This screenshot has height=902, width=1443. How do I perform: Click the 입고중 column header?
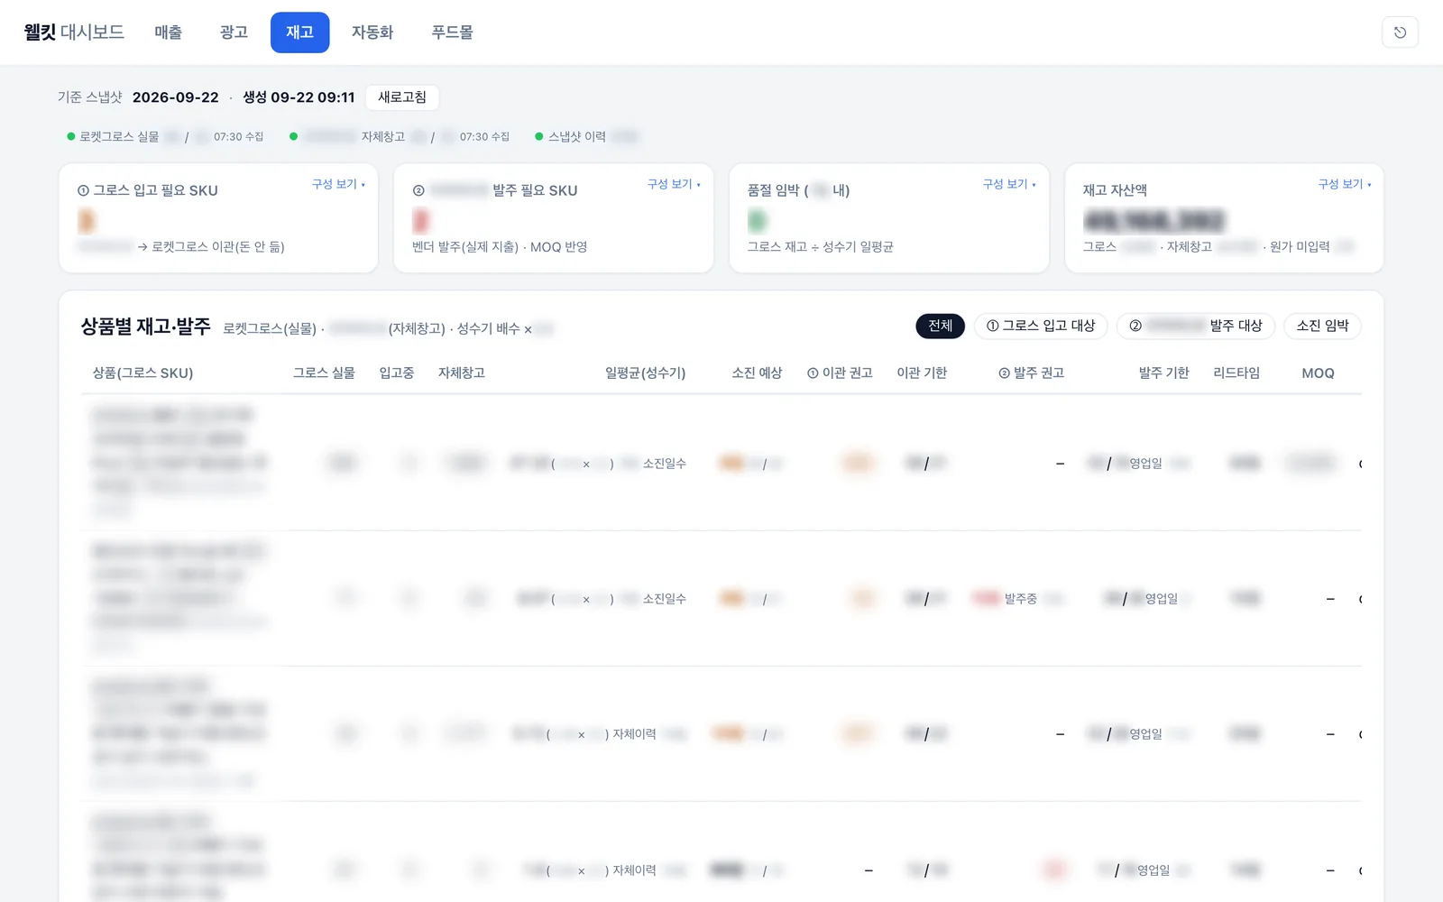396,373
